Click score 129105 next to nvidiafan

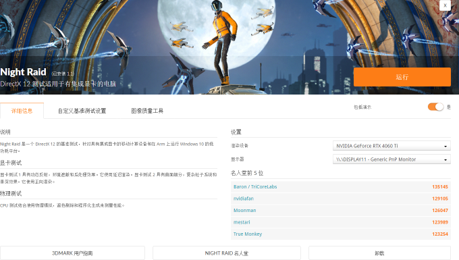tap(440, 199)
